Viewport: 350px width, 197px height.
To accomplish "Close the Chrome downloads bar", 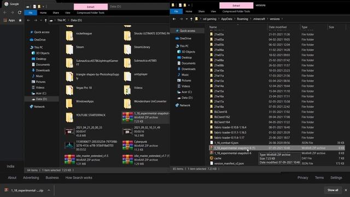I will click(346, 190).
